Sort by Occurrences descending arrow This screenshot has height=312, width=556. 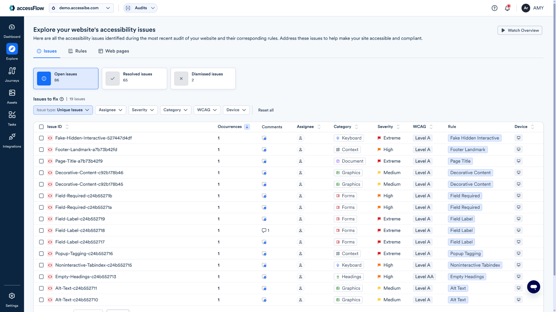pyautogui.click(x=247, y=127)
